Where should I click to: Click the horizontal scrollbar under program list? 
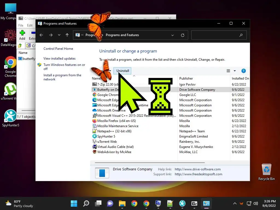coord(150,163)
